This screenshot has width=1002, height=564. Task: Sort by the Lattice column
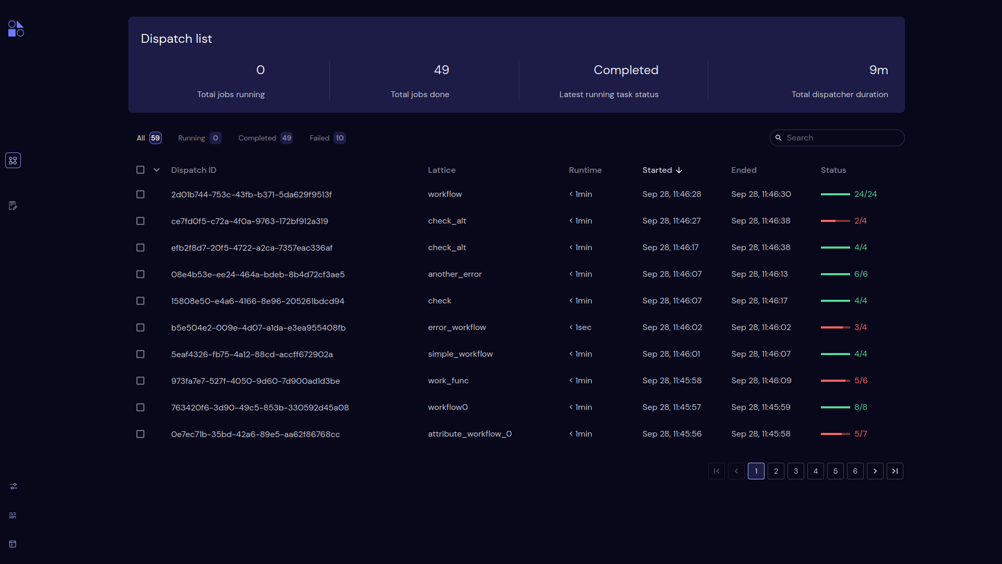point(442,170)
